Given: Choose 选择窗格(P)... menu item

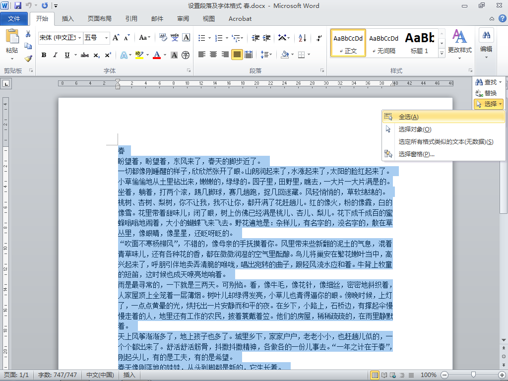Looking at the screenshot, I should click(x=444, y=154).
